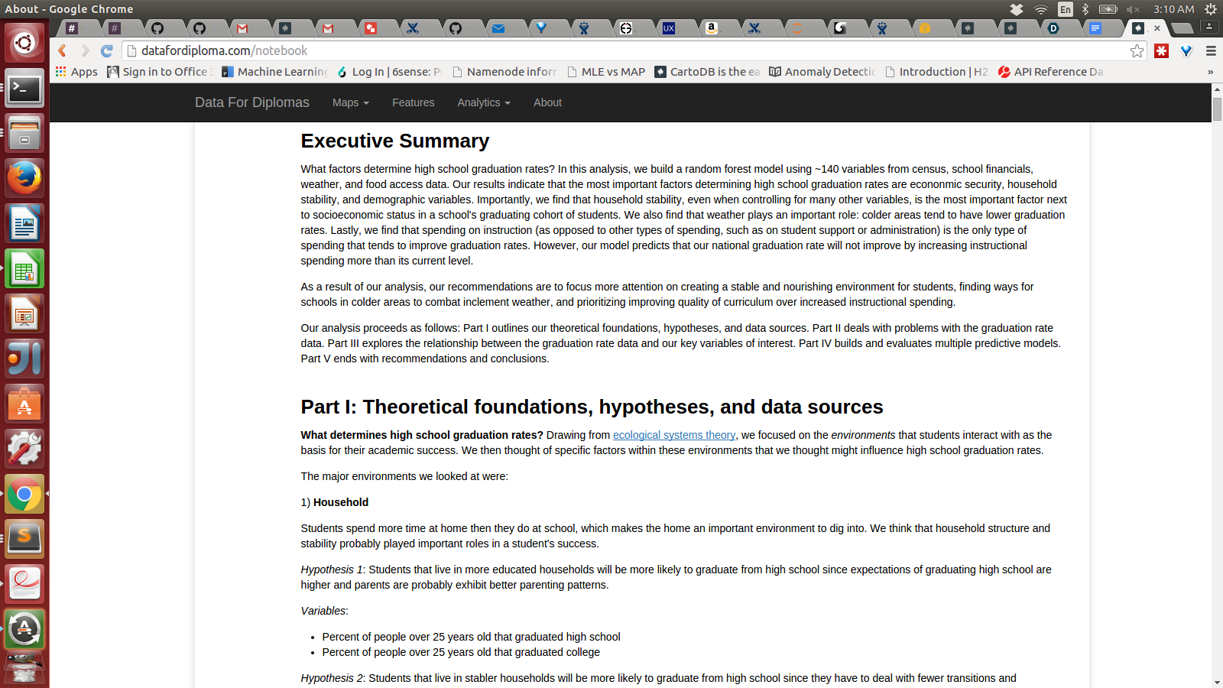Open the blue Y extension icon
Viewport: 1223px width, 688px height.
1186,50
